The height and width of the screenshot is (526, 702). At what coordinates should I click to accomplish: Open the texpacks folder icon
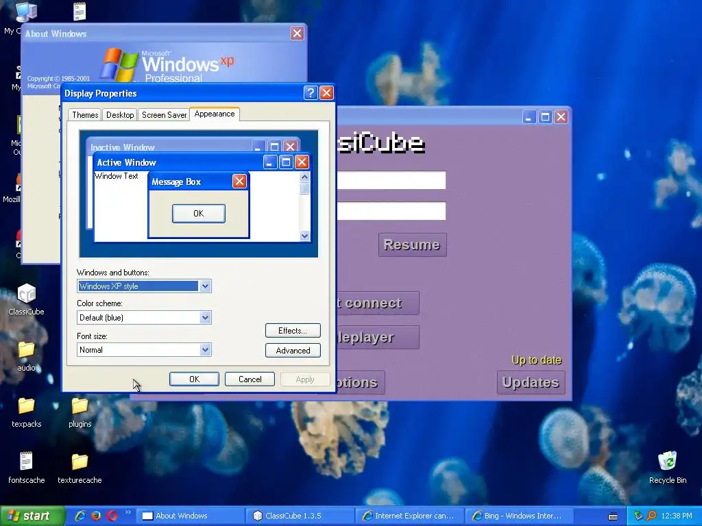coord(27,412)
